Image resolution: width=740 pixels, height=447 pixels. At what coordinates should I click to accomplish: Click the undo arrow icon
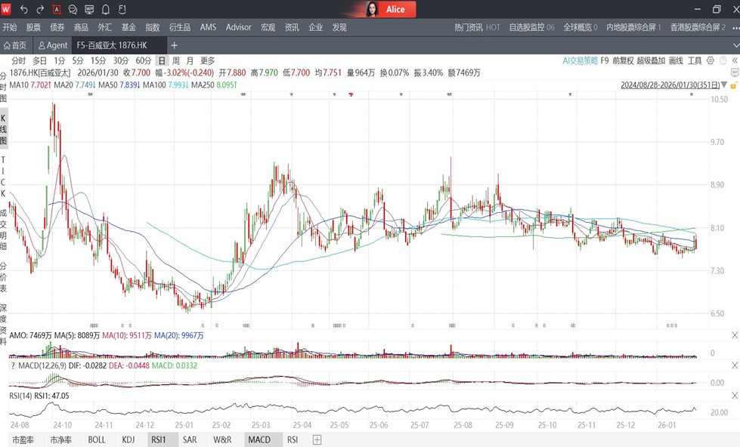24,9
